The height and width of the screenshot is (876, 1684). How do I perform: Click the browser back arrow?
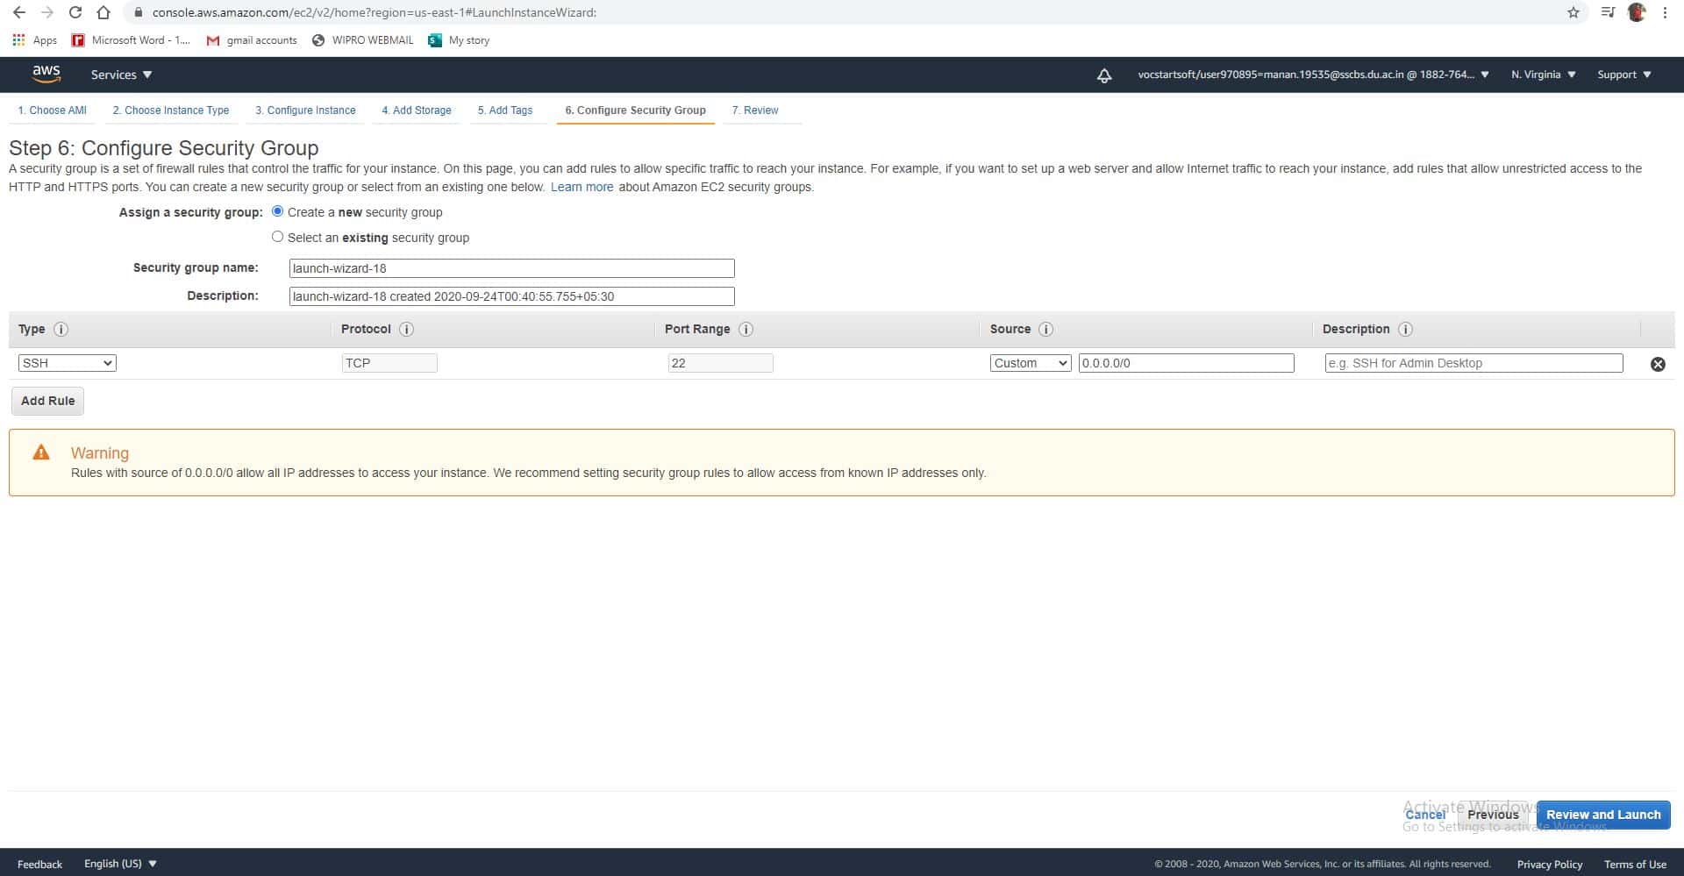click(x=19, y=12)
